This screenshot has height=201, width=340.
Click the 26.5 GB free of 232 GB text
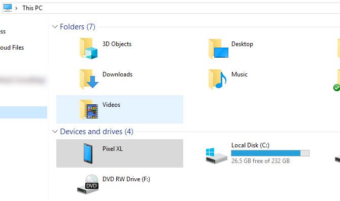[260, 161]
